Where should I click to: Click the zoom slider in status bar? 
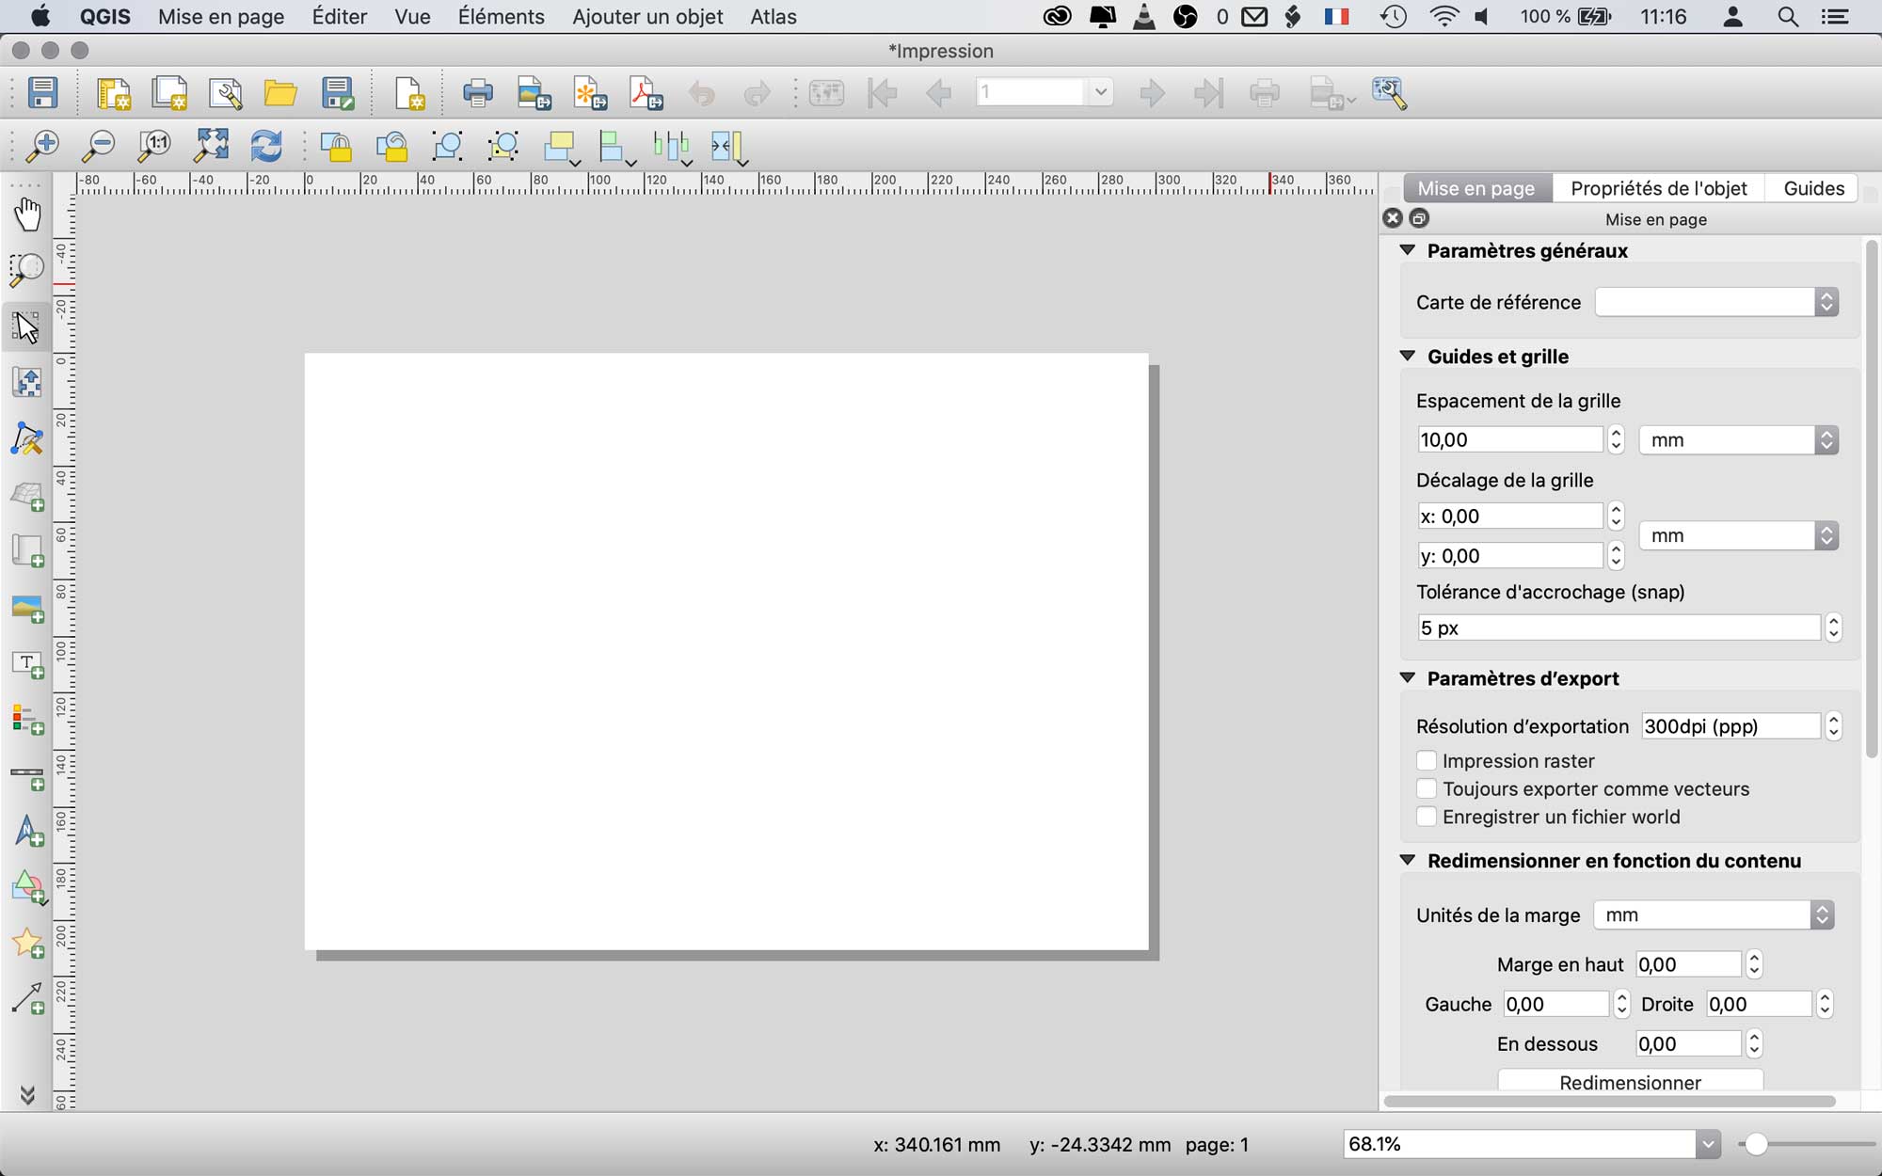point(1755,1144)
